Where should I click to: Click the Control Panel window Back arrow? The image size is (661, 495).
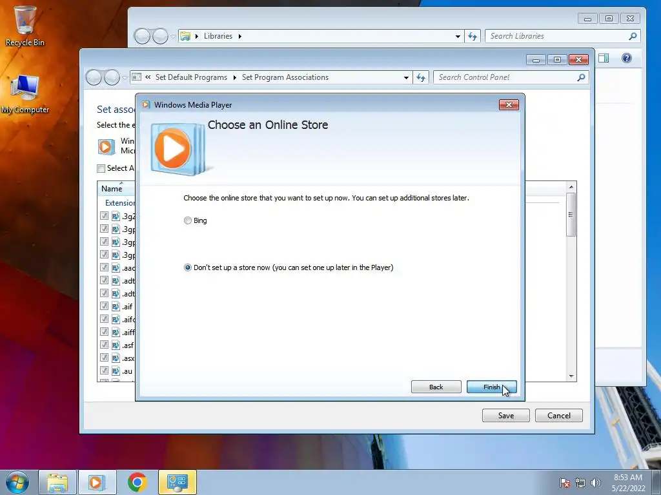tap(94, 77)
